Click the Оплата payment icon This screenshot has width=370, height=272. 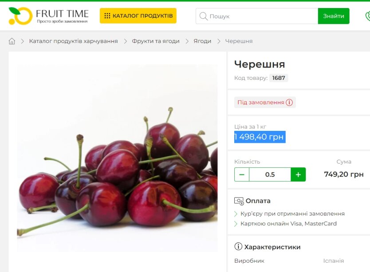coord(239,201)
